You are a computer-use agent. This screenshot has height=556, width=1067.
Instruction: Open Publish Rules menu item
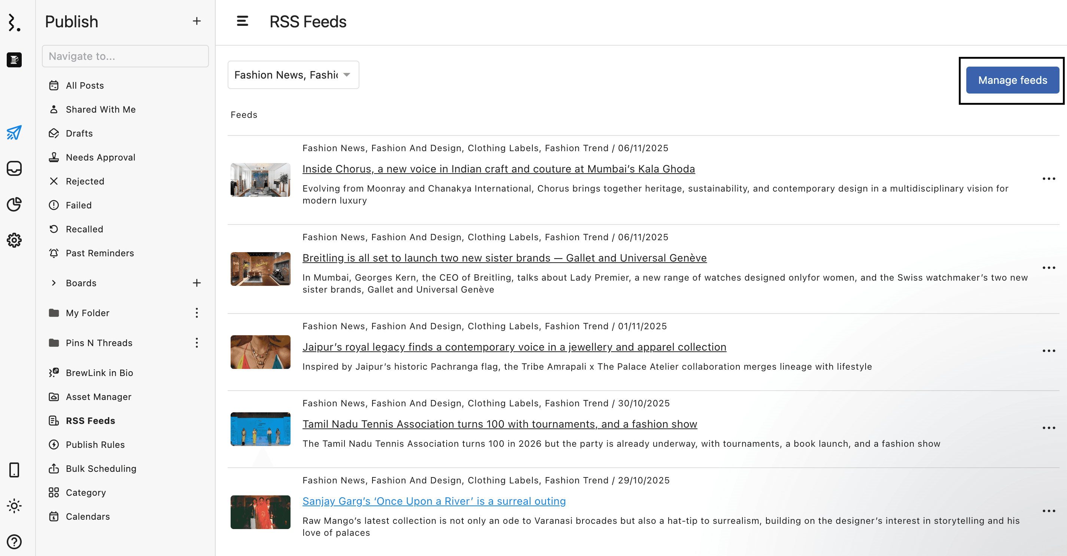[x=95, y=445]
